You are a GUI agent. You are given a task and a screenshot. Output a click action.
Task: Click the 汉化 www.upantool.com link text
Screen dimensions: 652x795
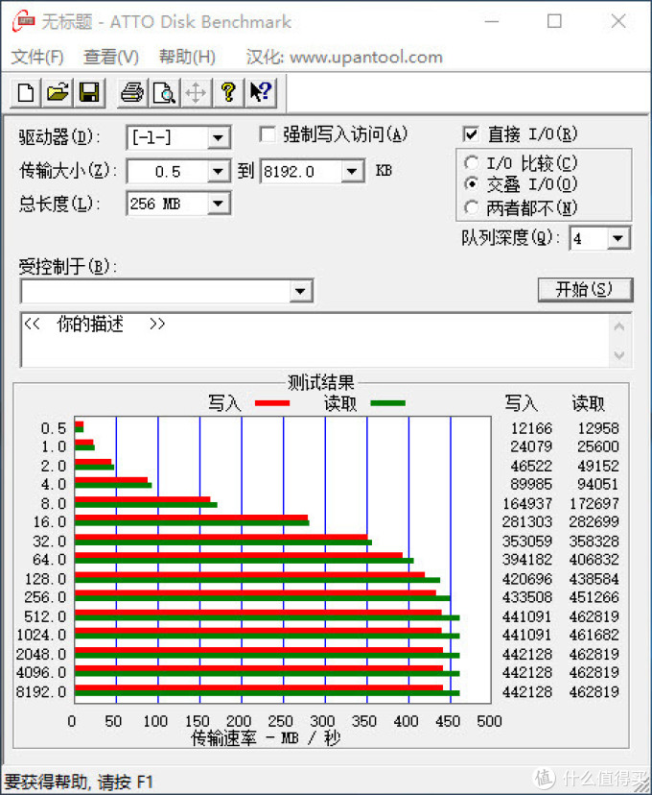(x=344, y=57)
